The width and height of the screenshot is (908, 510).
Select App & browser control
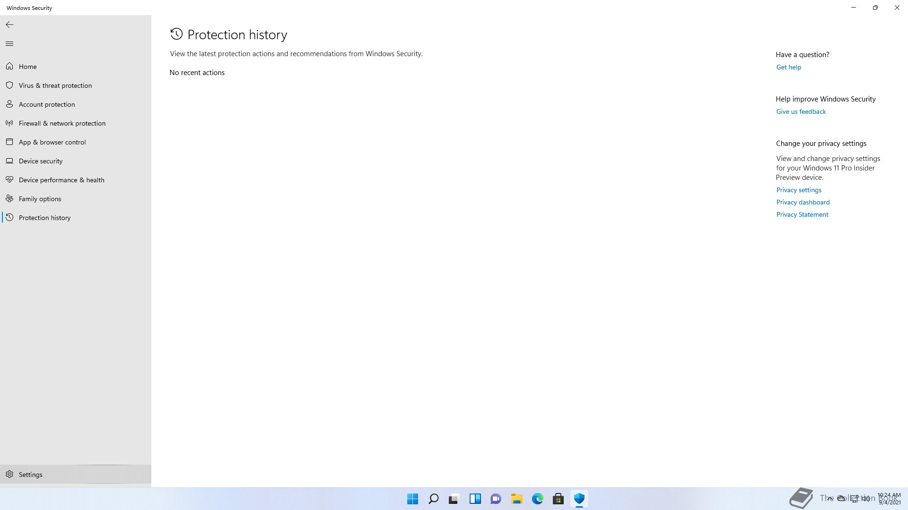tap(52, 142)
